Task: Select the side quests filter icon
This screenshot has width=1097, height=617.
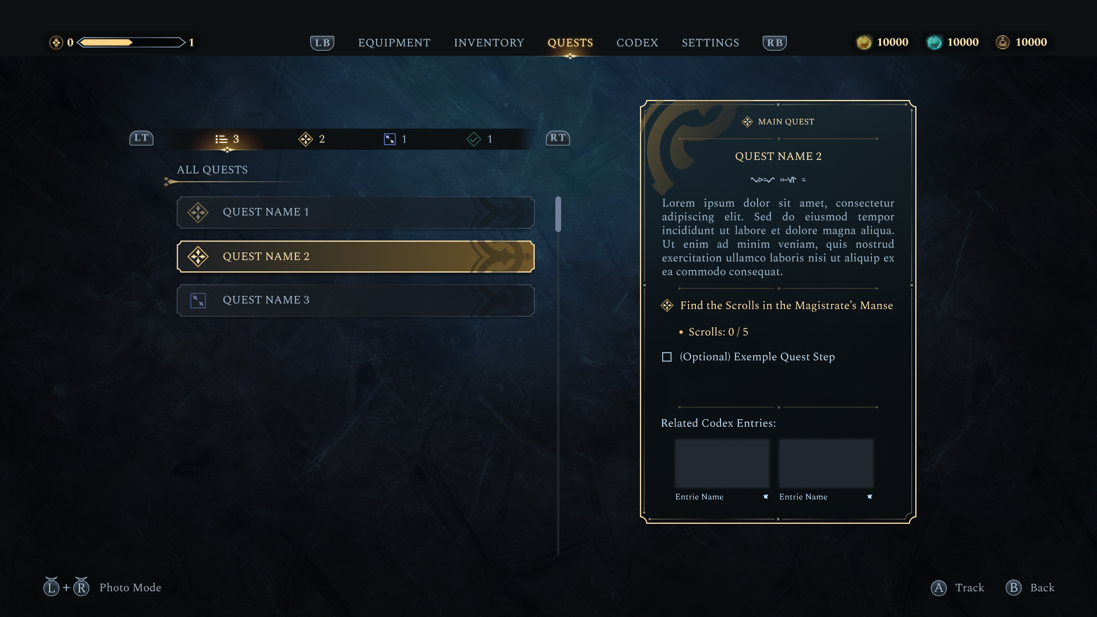Action: pos(390,139)
